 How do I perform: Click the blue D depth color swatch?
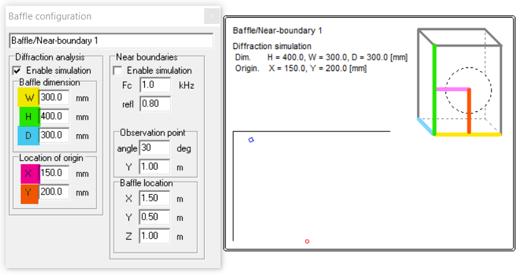[28, 135]
